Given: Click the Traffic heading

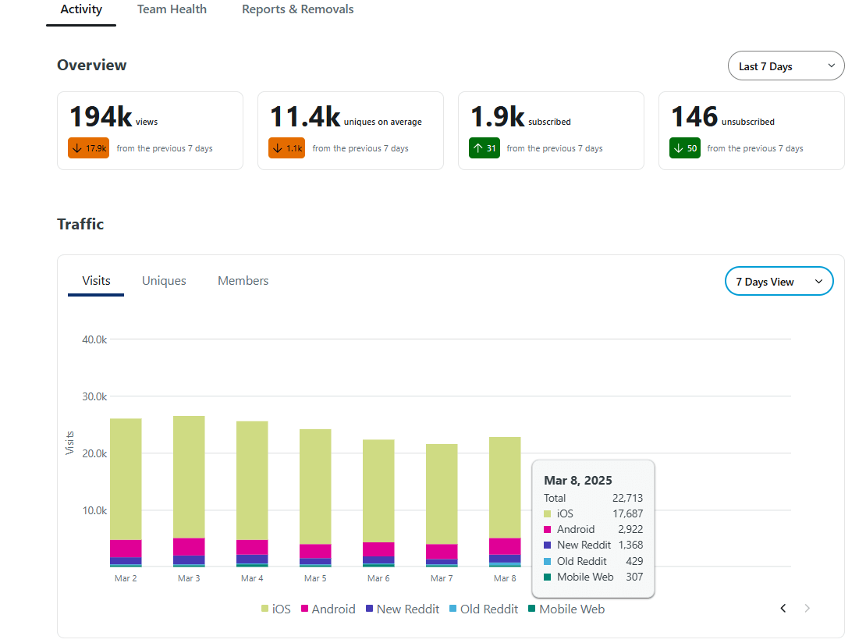Looking at the screenshot, I should tap(80, 224).
